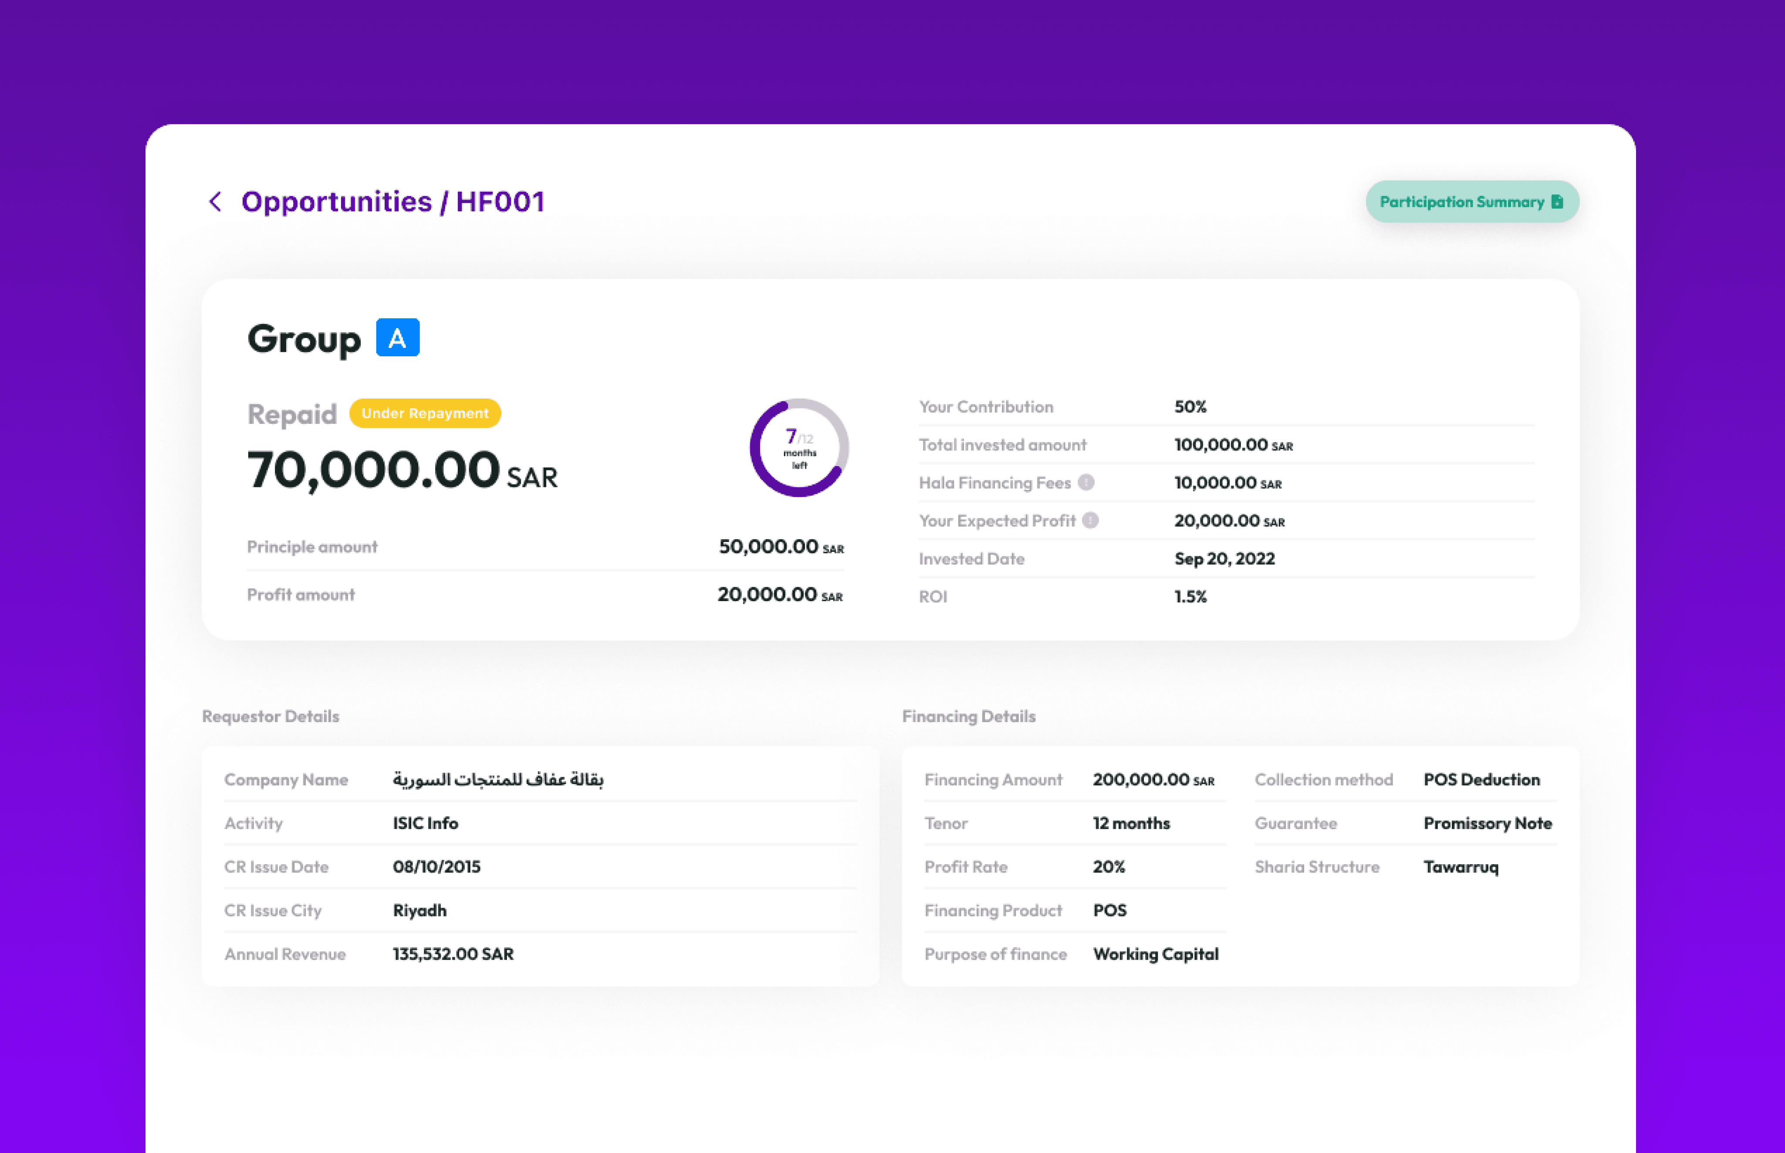The width and height of the screenshot is (1785, 1153).
Task: Click the CR Issue City value Riyadh
Action: [419, 910]
